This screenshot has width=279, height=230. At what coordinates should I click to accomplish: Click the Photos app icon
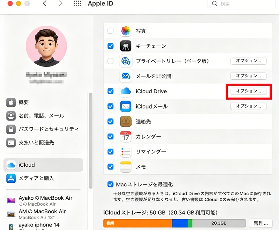click(x=126, y=31)
